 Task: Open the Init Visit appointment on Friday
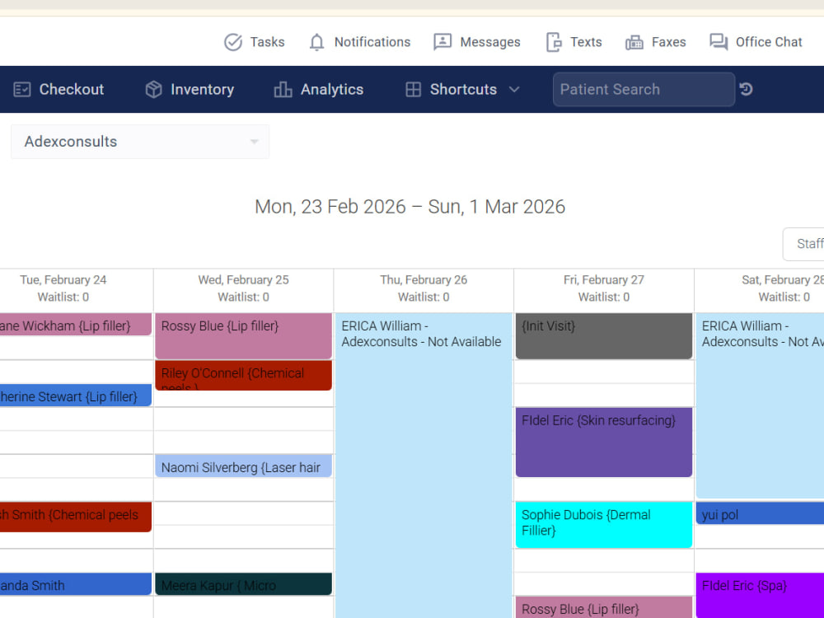[x=604, y=336]
